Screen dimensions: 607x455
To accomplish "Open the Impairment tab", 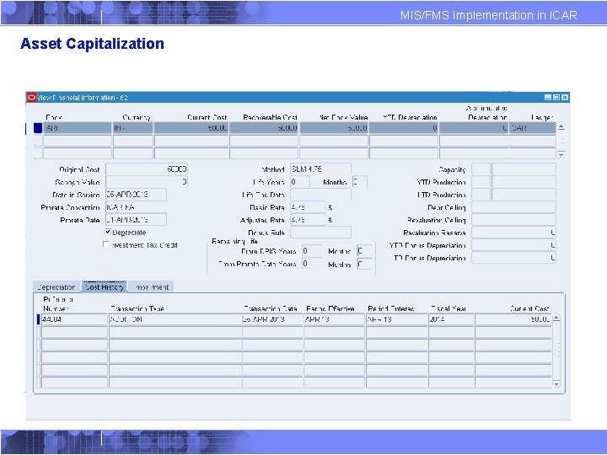I will [151, 287].
